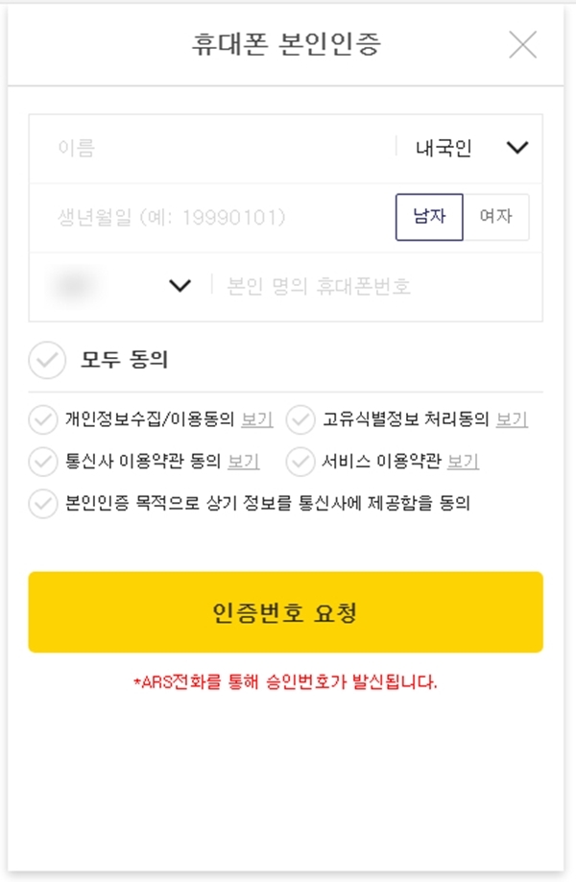The image size is (576, 882).
Task: Open 보기 link for 개인정보수집/이용동의
Action: 256,419
